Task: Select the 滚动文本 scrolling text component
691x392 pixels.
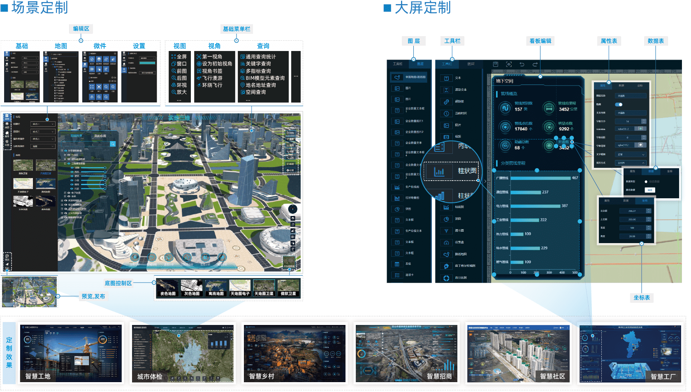Action: 446,90
